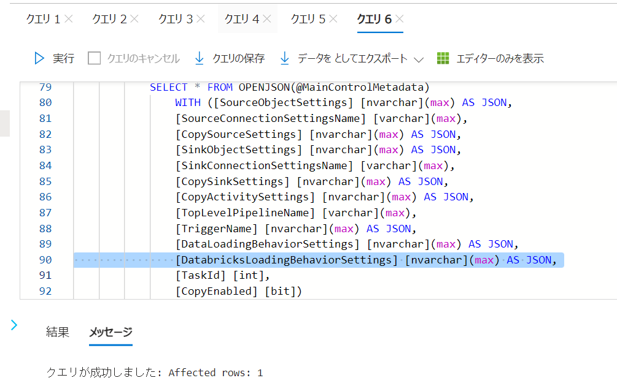
Task: Click [TriggerName] in the code
Action: (217, 229)
